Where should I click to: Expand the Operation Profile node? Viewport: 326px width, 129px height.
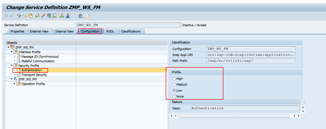(x=14, y=84)
